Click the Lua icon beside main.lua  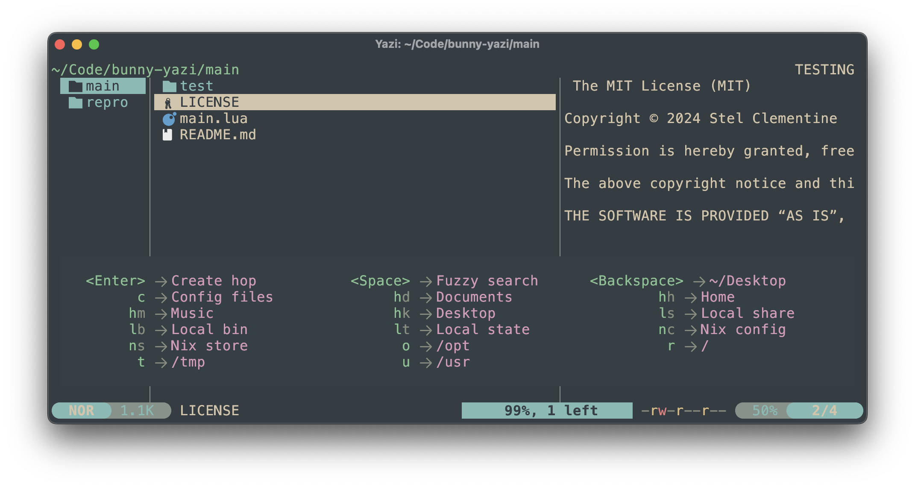click(x=169, y=119)
